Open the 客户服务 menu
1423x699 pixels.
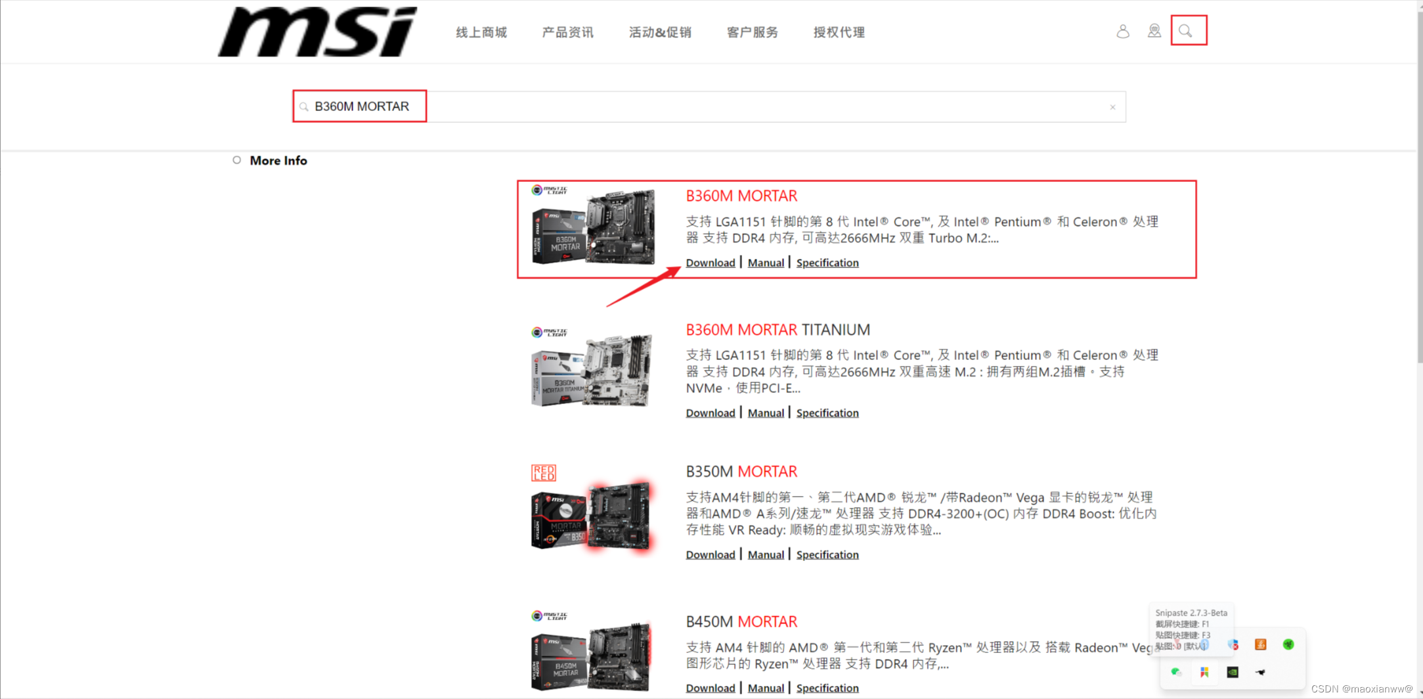(753, 32)
